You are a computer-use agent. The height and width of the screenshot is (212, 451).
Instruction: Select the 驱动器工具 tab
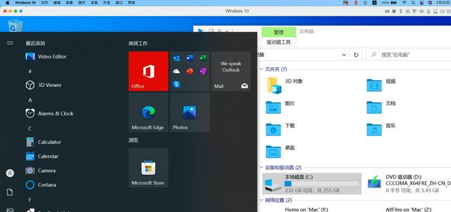[278, 42]
